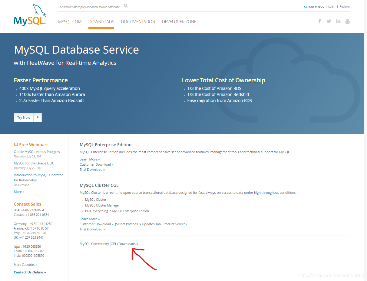Open the Register link

(x=345, y=7)
